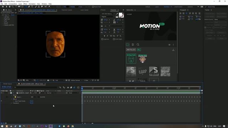Toggle video visibility of BLADE R layer
The height and width of the screenshot is (128, 228).
pyautogui.click(x=1, y=93)
